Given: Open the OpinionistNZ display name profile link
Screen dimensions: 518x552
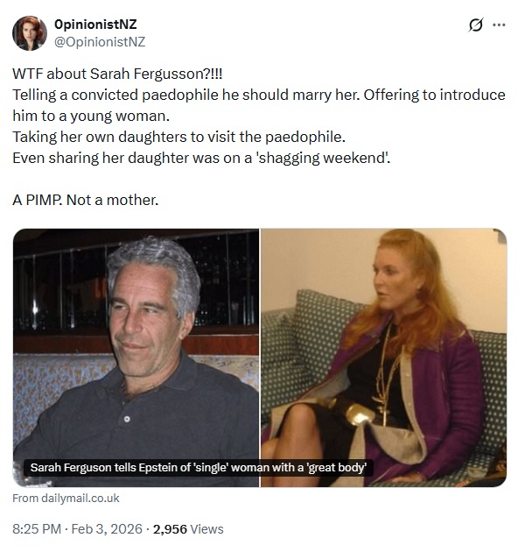Looking at the screenshot, I should coord(95,25).
